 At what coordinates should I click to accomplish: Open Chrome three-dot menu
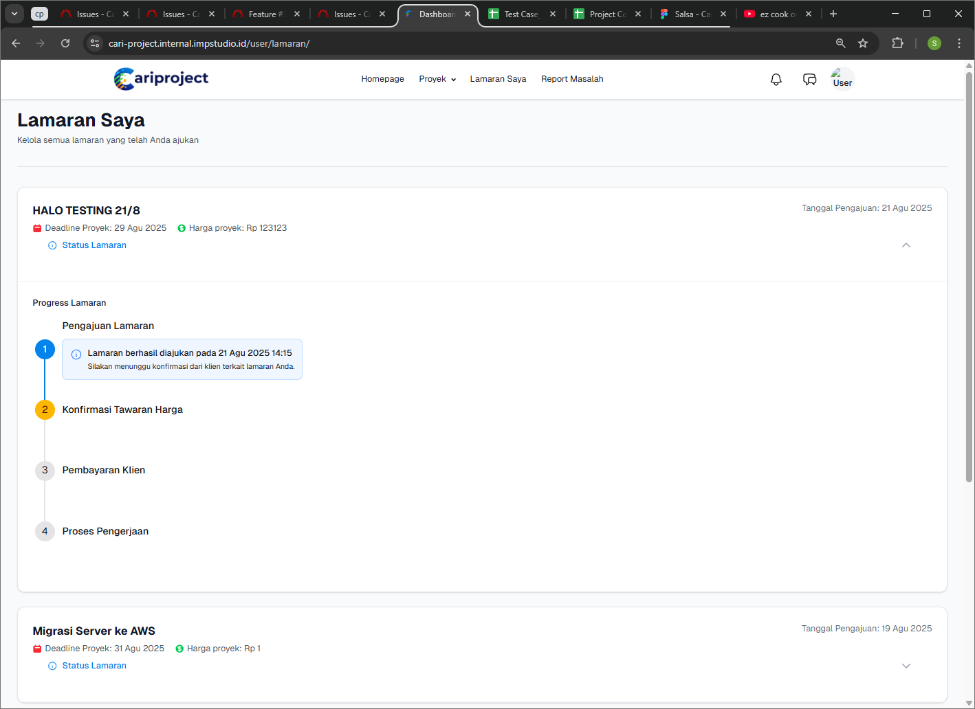[959, 43]
